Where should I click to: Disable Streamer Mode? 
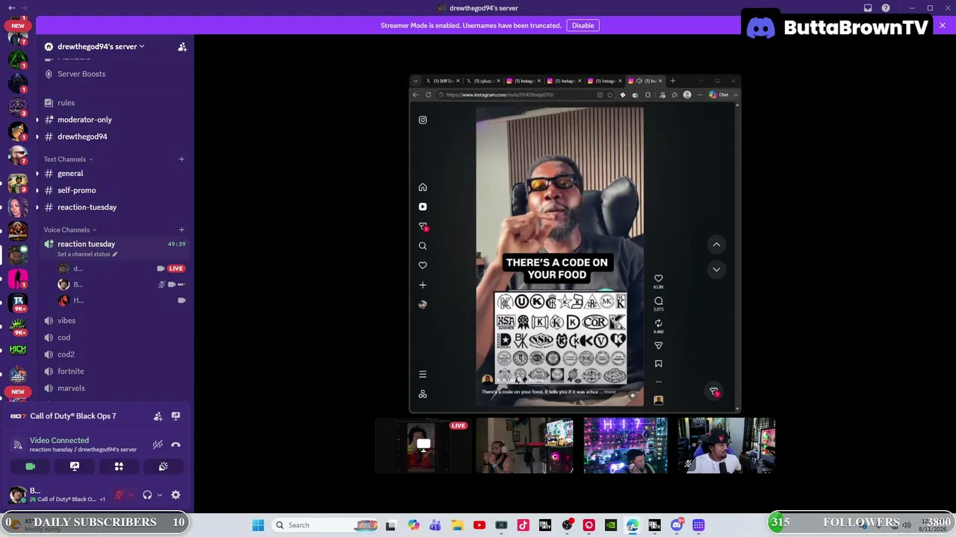(583, 25)
